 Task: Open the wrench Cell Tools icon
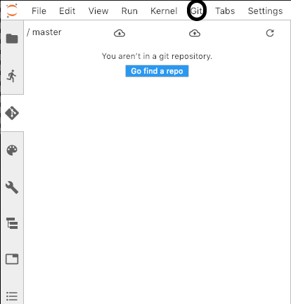pyautogui.click(x=12, y=187)
